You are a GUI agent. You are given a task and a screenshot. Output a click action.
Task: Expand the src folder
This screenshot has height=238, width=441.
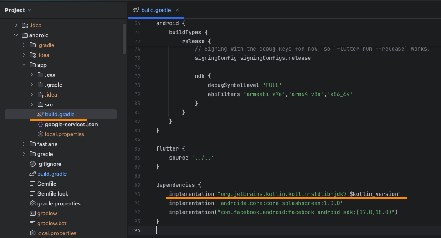pyautogui.click(x=31, y=104)
